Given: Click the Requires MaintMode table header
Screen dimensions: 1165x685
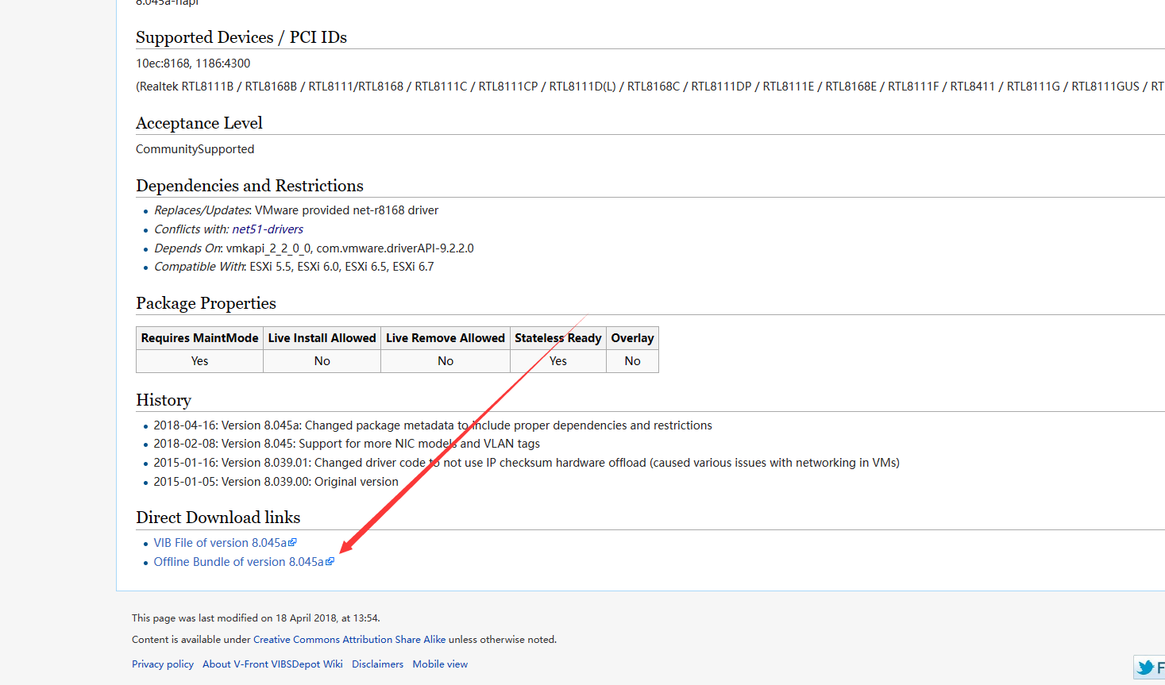Looking at the screenshot, I should 200,338.
